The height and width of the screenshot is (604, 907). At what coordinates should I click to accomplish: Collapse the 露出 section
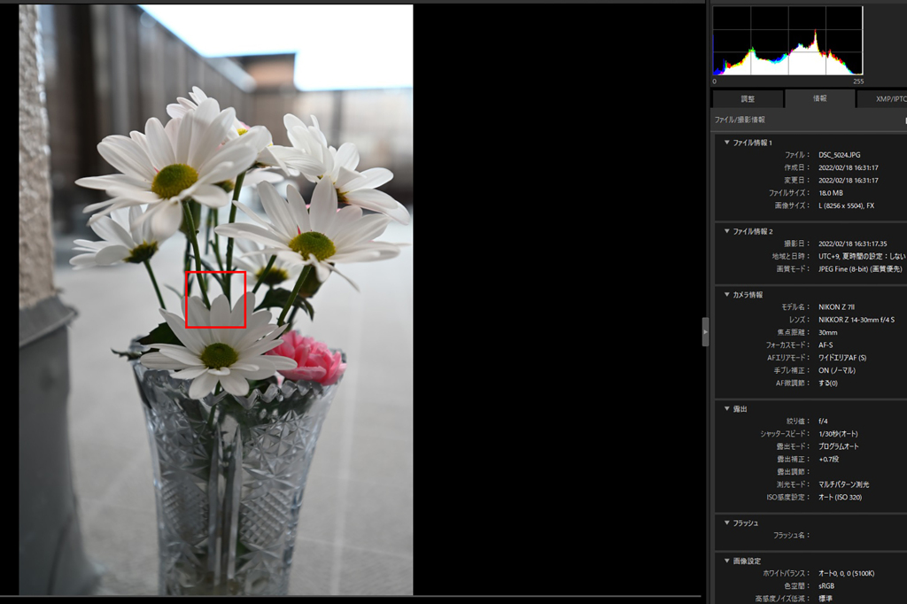727,408
